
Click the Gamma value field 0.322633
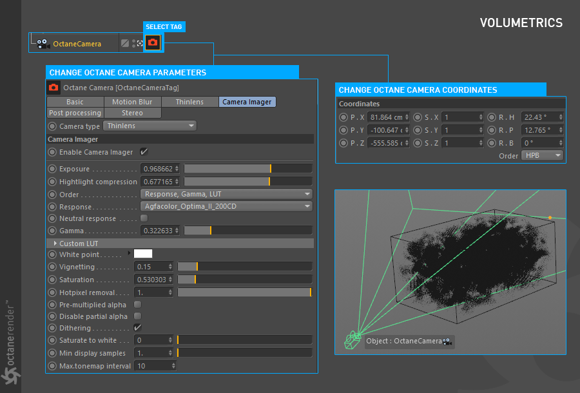pyautogui.click(x=159, y=231)
